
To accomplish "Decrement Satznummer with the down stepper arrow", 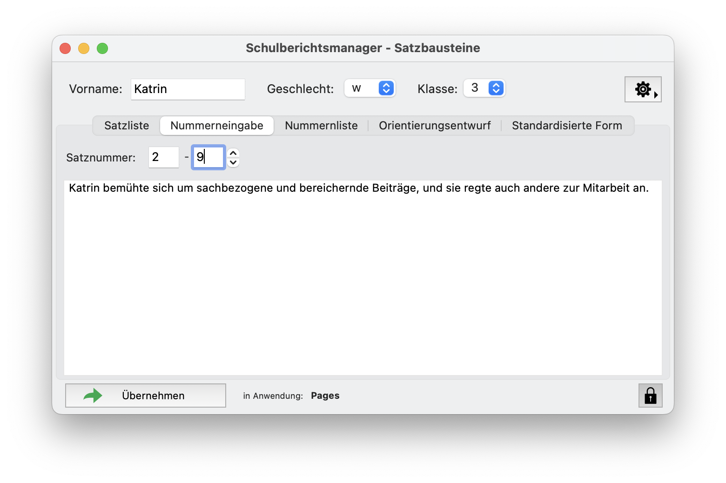I will (x=234, y=162).
